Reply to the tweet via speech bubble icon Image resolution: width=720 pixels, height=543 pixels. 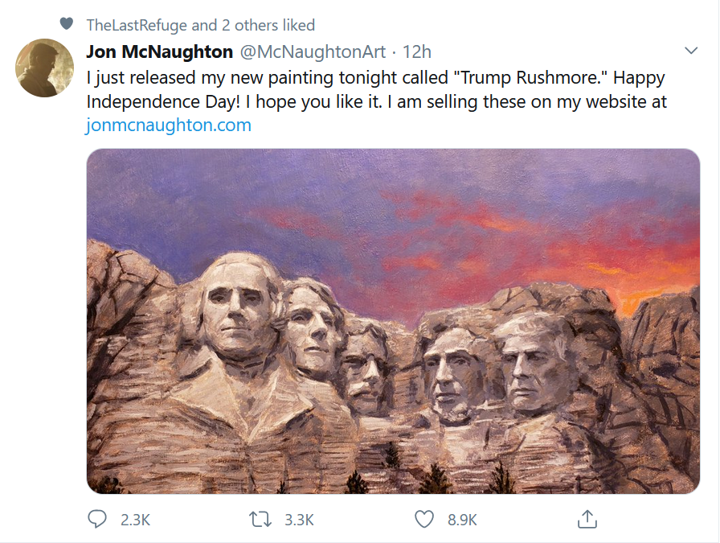(97, 520)
